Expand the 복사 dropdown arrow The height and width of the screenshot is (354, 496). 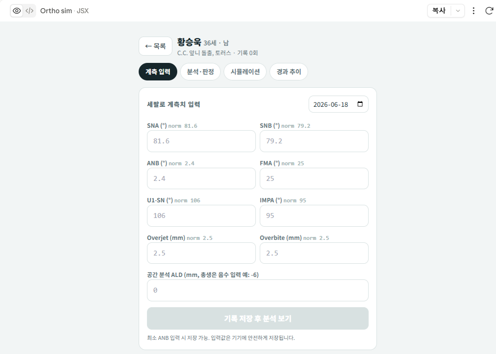click(458, 11)
